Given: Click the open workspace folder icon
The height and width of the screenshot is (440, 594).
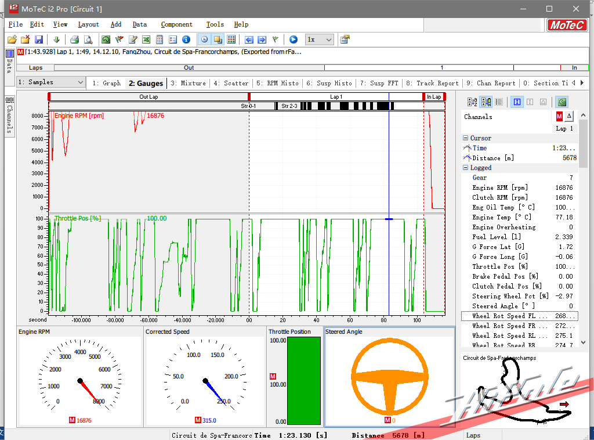Looking at the screenshot, I should pyautogui.click(x=12, y=39).
